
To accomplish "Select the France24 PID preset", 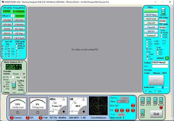I will tap(151, 27).
